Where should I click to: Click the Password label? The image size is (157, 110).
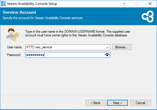coord(14,55)
